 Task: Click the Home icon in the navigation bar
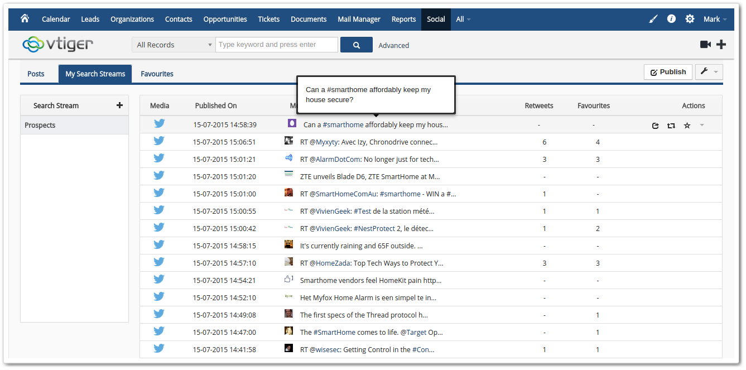click(x=25, y=18)
